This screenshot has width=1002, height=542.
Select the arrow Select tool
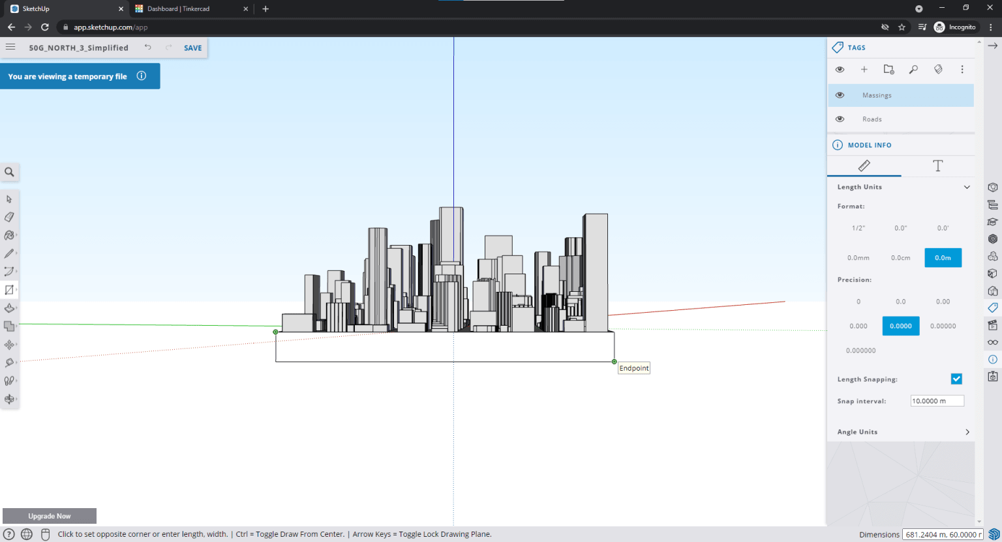pyautogui.click(x=9, y=199)
